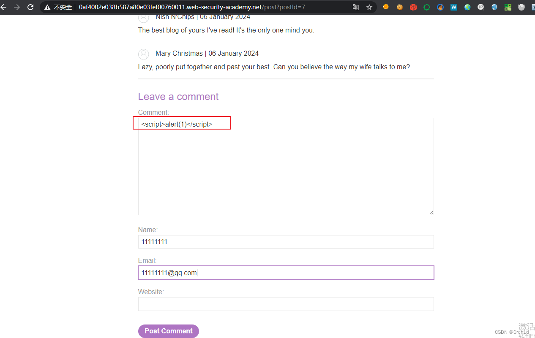
Task: Bookmark this page with the star icon
Action: coord(369,7)
